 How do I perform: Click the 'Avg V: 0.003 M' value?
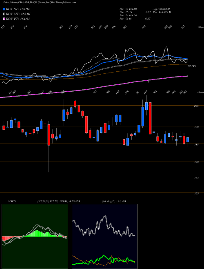[161, 9]
